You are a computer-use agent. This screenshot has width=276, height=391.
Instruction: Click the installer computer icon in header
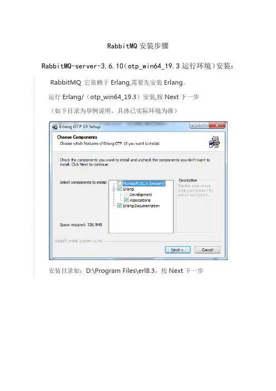point(214,142)
